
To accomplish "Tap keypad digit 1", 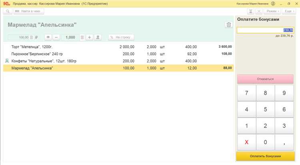I will coord(247,126).
